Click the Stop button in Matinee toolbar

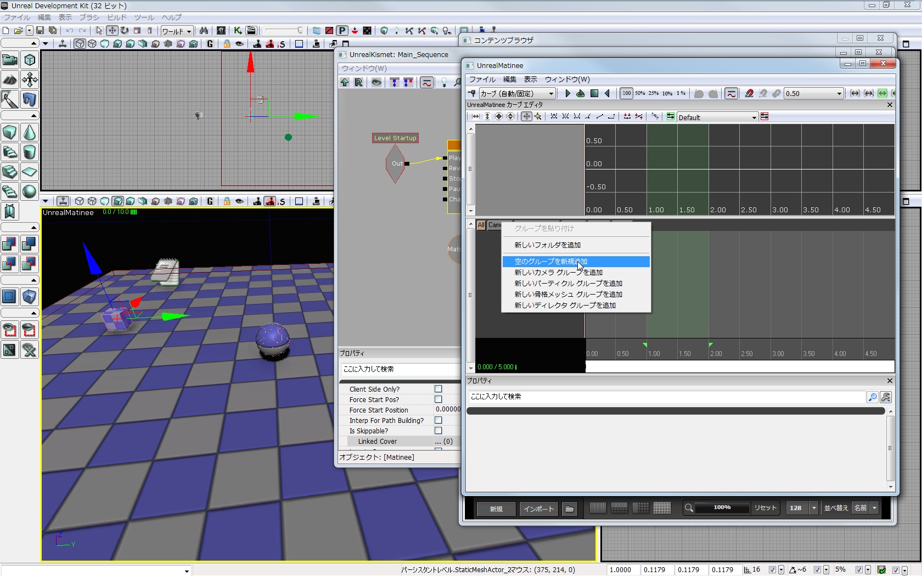point(594,93)
